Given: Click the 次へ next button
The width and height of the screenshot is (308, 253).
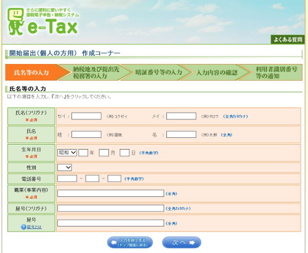Looking at the screenshot, I should pos(182,243).
